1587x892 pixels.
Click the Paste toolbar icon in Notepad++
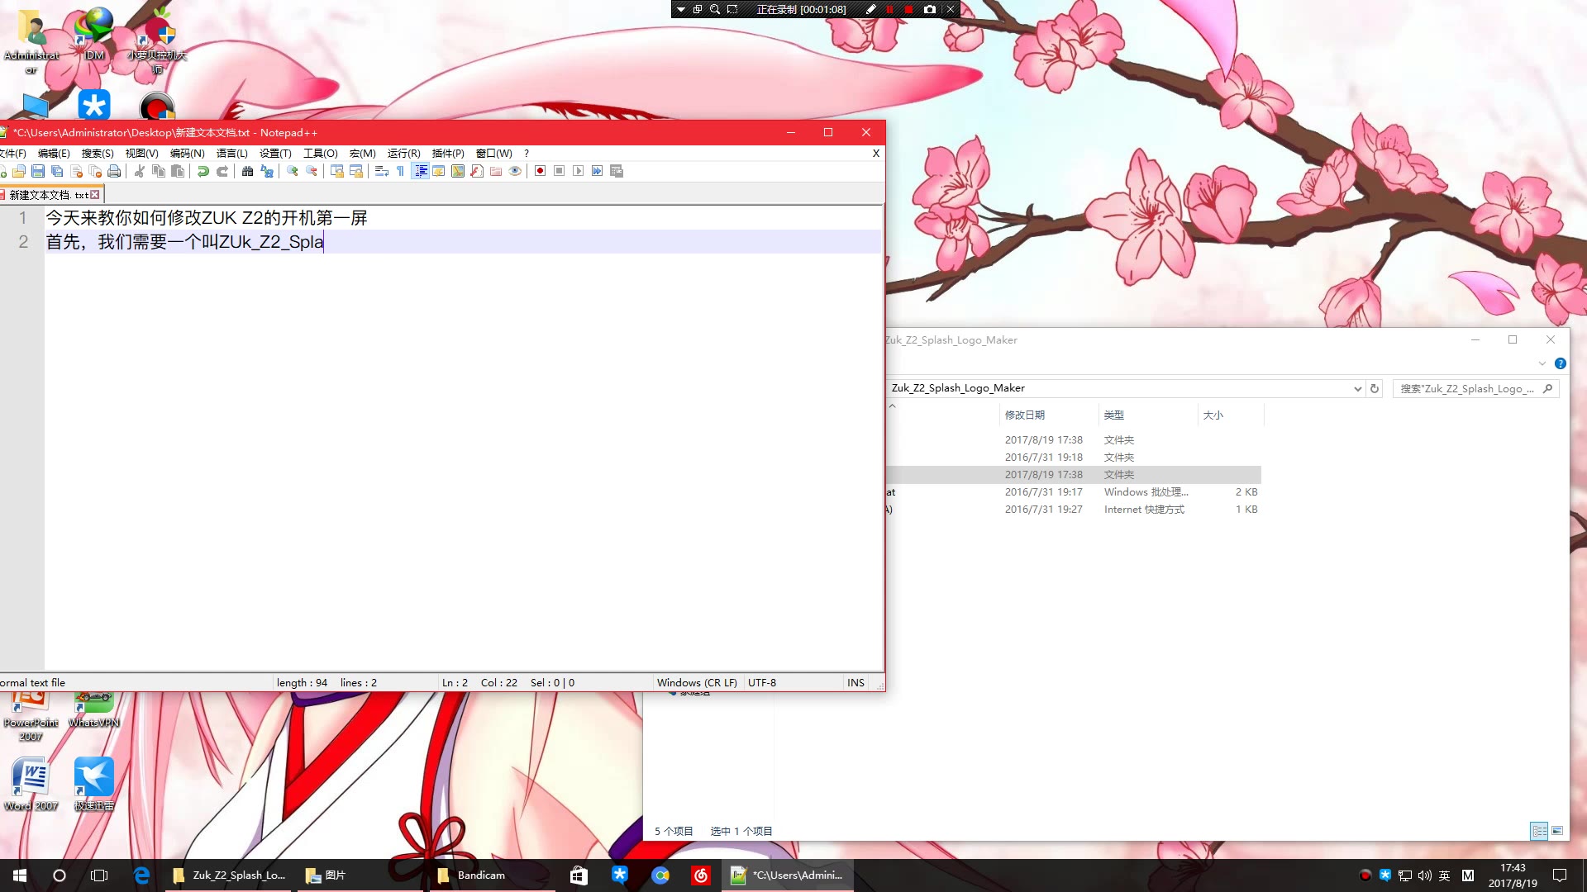coord(178,171)
